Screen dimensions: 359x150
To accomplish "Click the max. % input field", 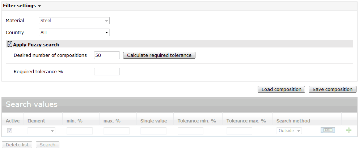I will pyautogui.click(x=117, y=131).
